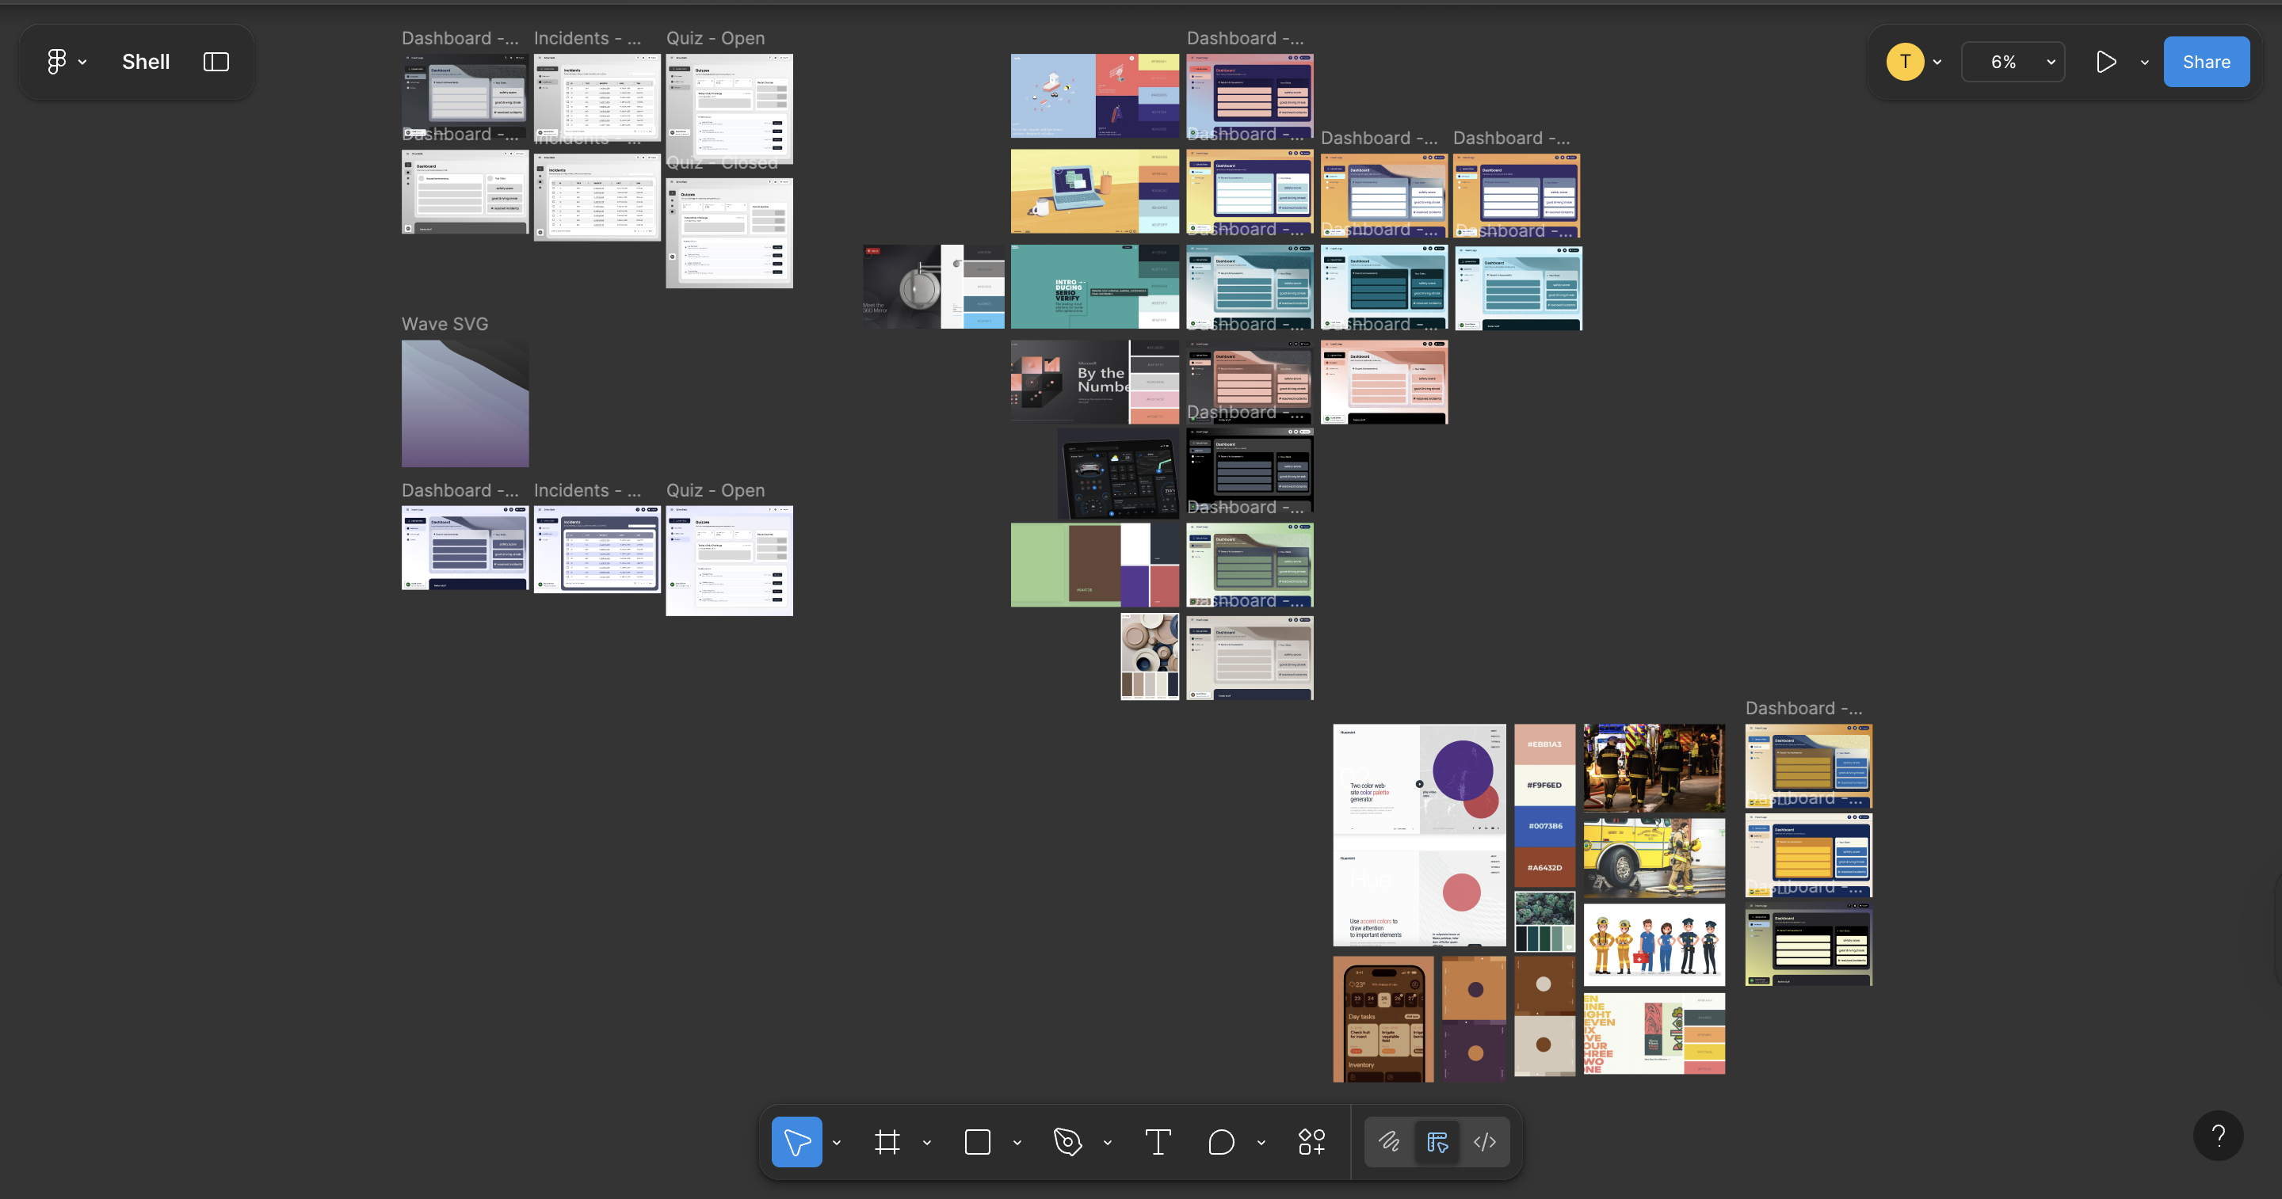Expand the shape tools dropdown arrow

point(1017,1144)
